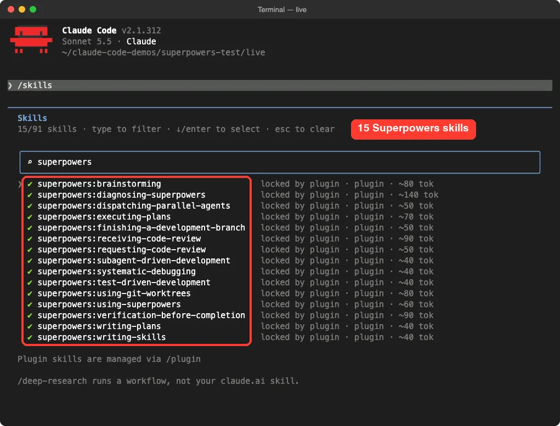Click the working directory path ~/claude-code-demos/superpowers-test/live
Viewport: 560px width, 426px height.
pyautogui.click(x=163, y=53)
